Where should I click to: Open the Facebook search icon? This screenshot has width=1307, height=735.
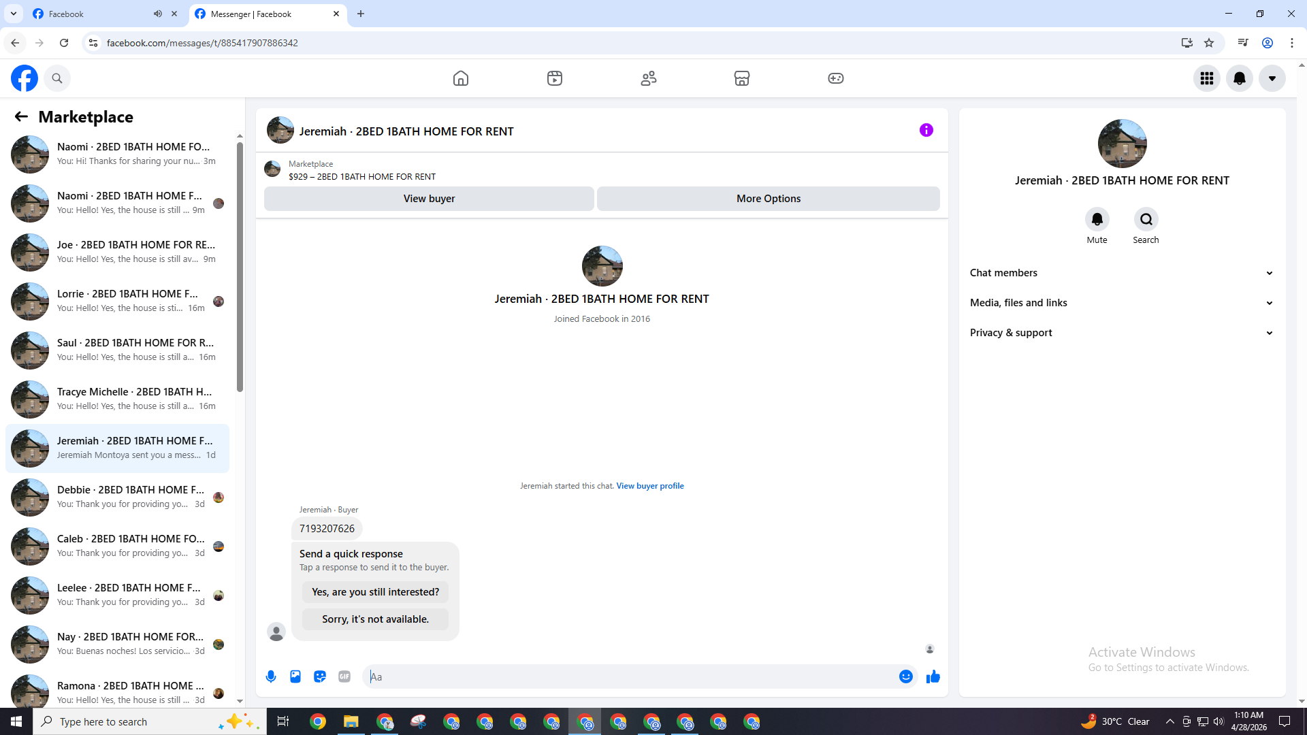pyautogui.click(x=57, y=78)
